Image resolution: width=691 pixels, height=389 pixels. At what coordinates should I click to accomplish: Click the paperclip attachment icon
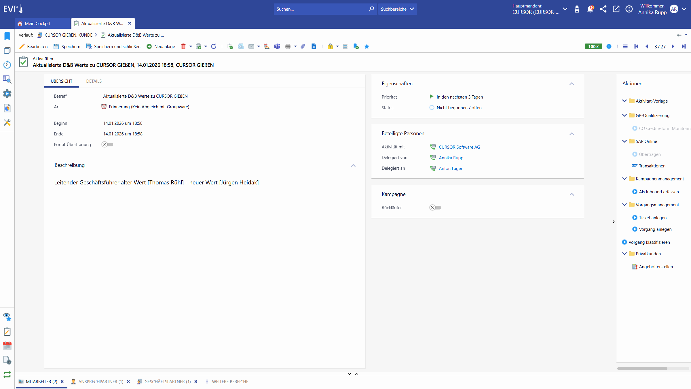(x=303, y=46)
